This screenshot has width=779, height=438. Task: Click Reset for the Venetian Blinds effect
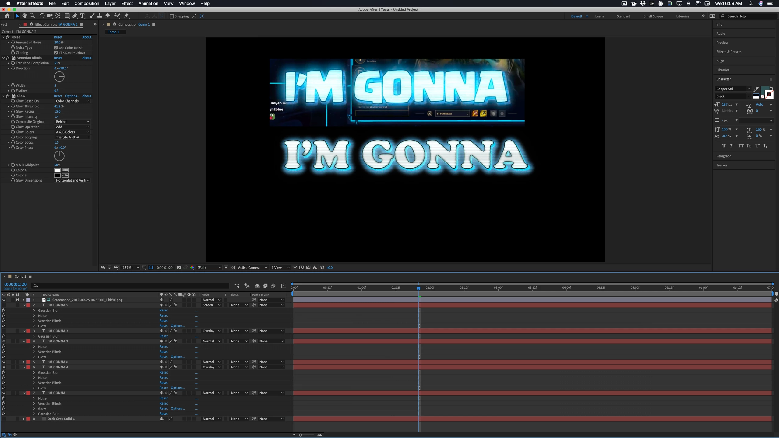58,58
